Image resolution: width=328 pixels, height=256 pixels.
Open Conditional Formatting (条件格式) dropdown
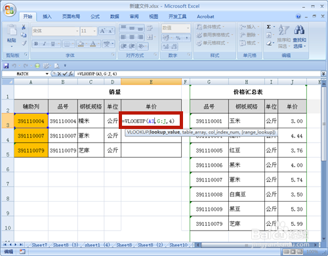click(x=210, y=27)
